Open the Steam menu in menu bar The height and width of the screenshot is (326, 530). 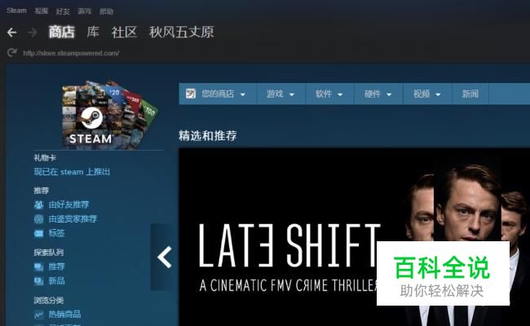click(16, 11)
